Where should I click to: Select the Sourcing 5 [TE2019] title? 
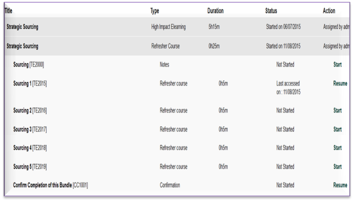pyautogui.click(x=30, y=167)
